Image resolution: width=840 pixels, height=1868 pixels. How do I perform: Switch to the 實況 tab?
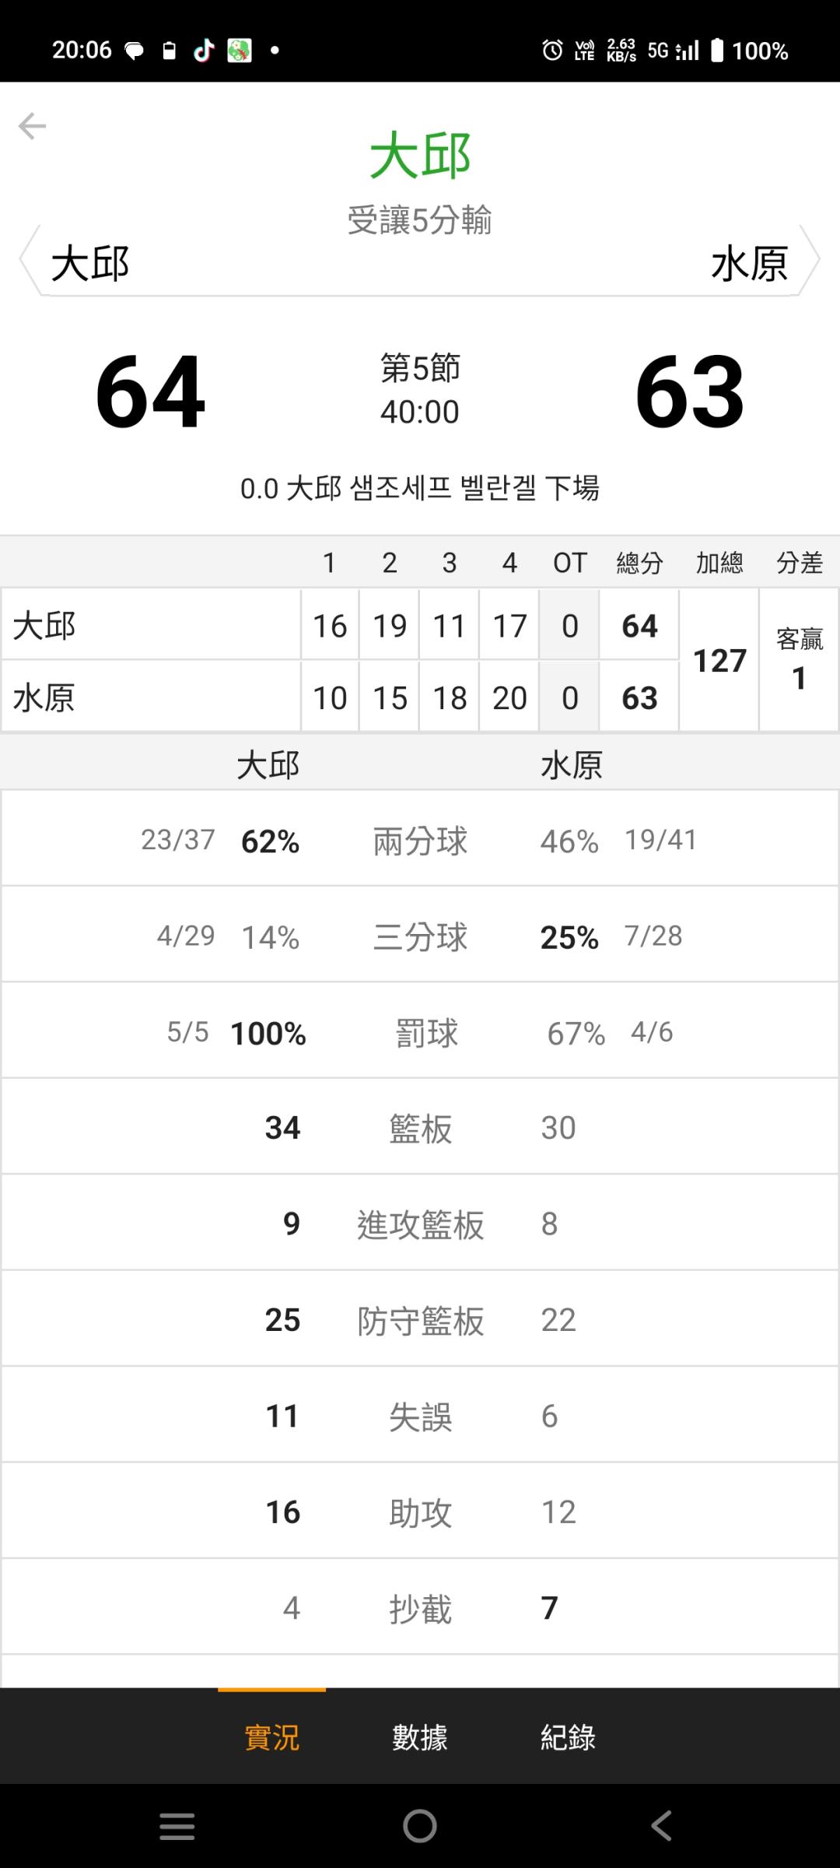point(271,1737)
